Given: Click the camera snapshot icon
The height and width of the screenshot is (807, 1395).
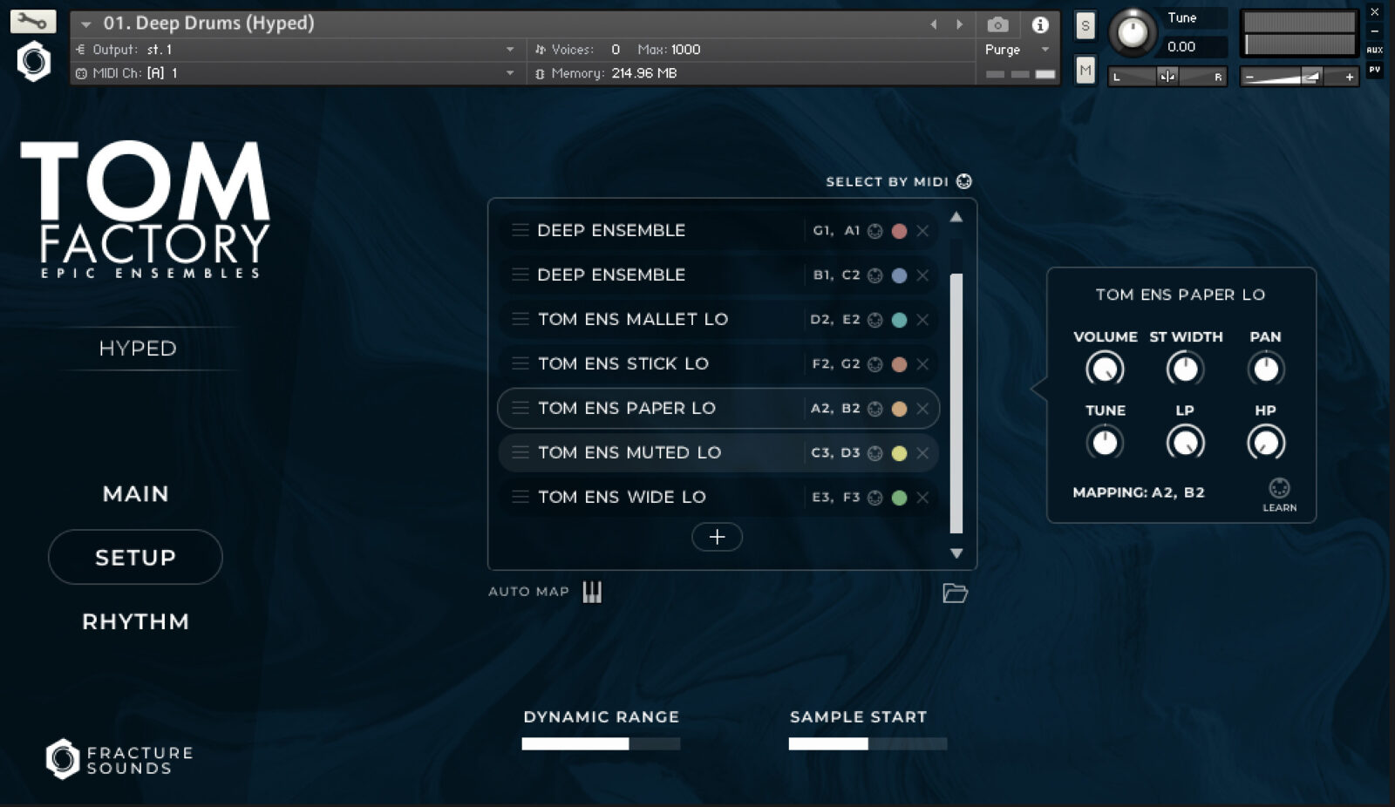Looking at the screenshot, I should click(x=997, y=24).
